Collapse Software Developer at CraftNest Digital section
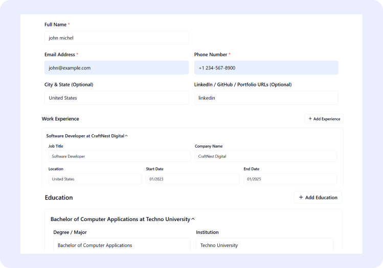The image size is (383, 268). (x=126, y=136)
